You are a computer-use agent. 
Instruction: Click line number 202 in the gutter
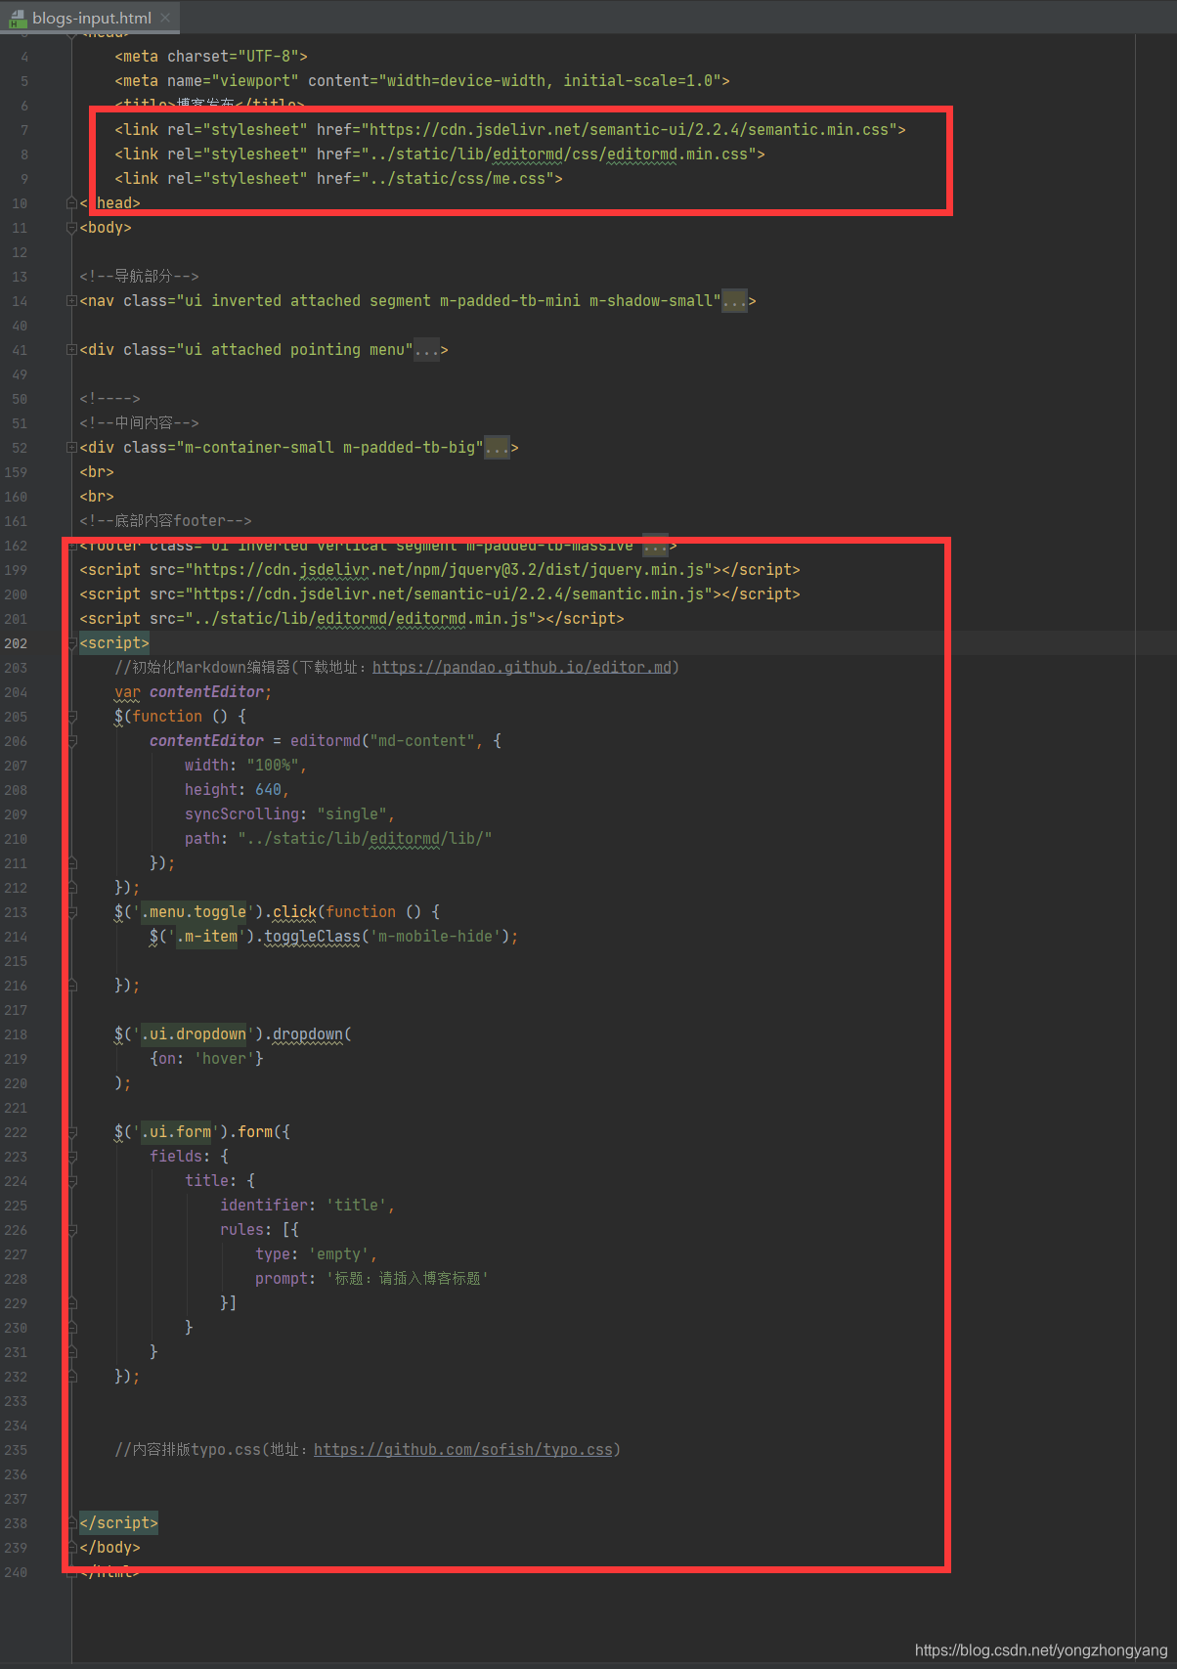click(x=16, y=643)
